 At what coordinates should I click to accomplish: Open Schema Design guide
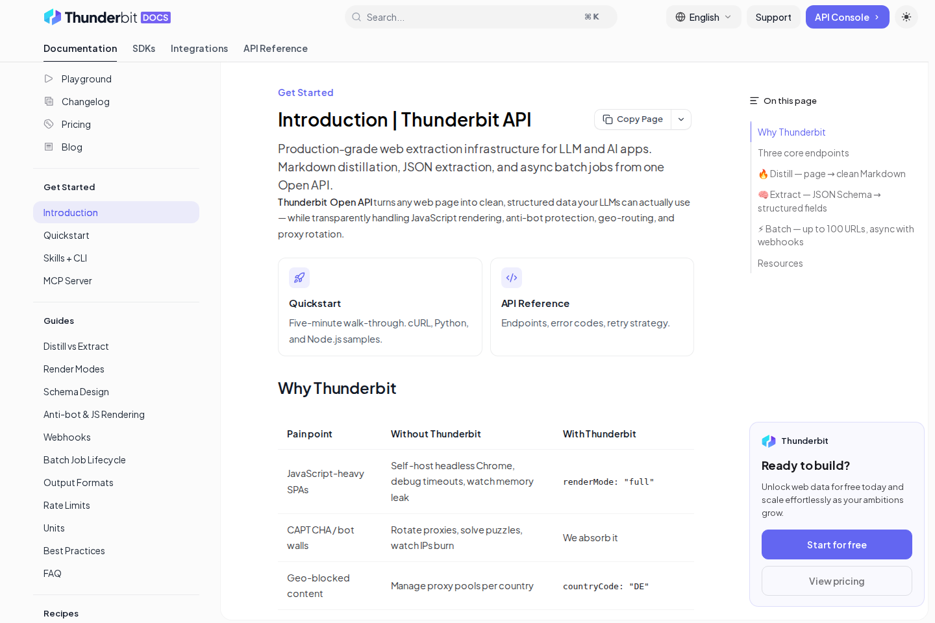[116, 391]
